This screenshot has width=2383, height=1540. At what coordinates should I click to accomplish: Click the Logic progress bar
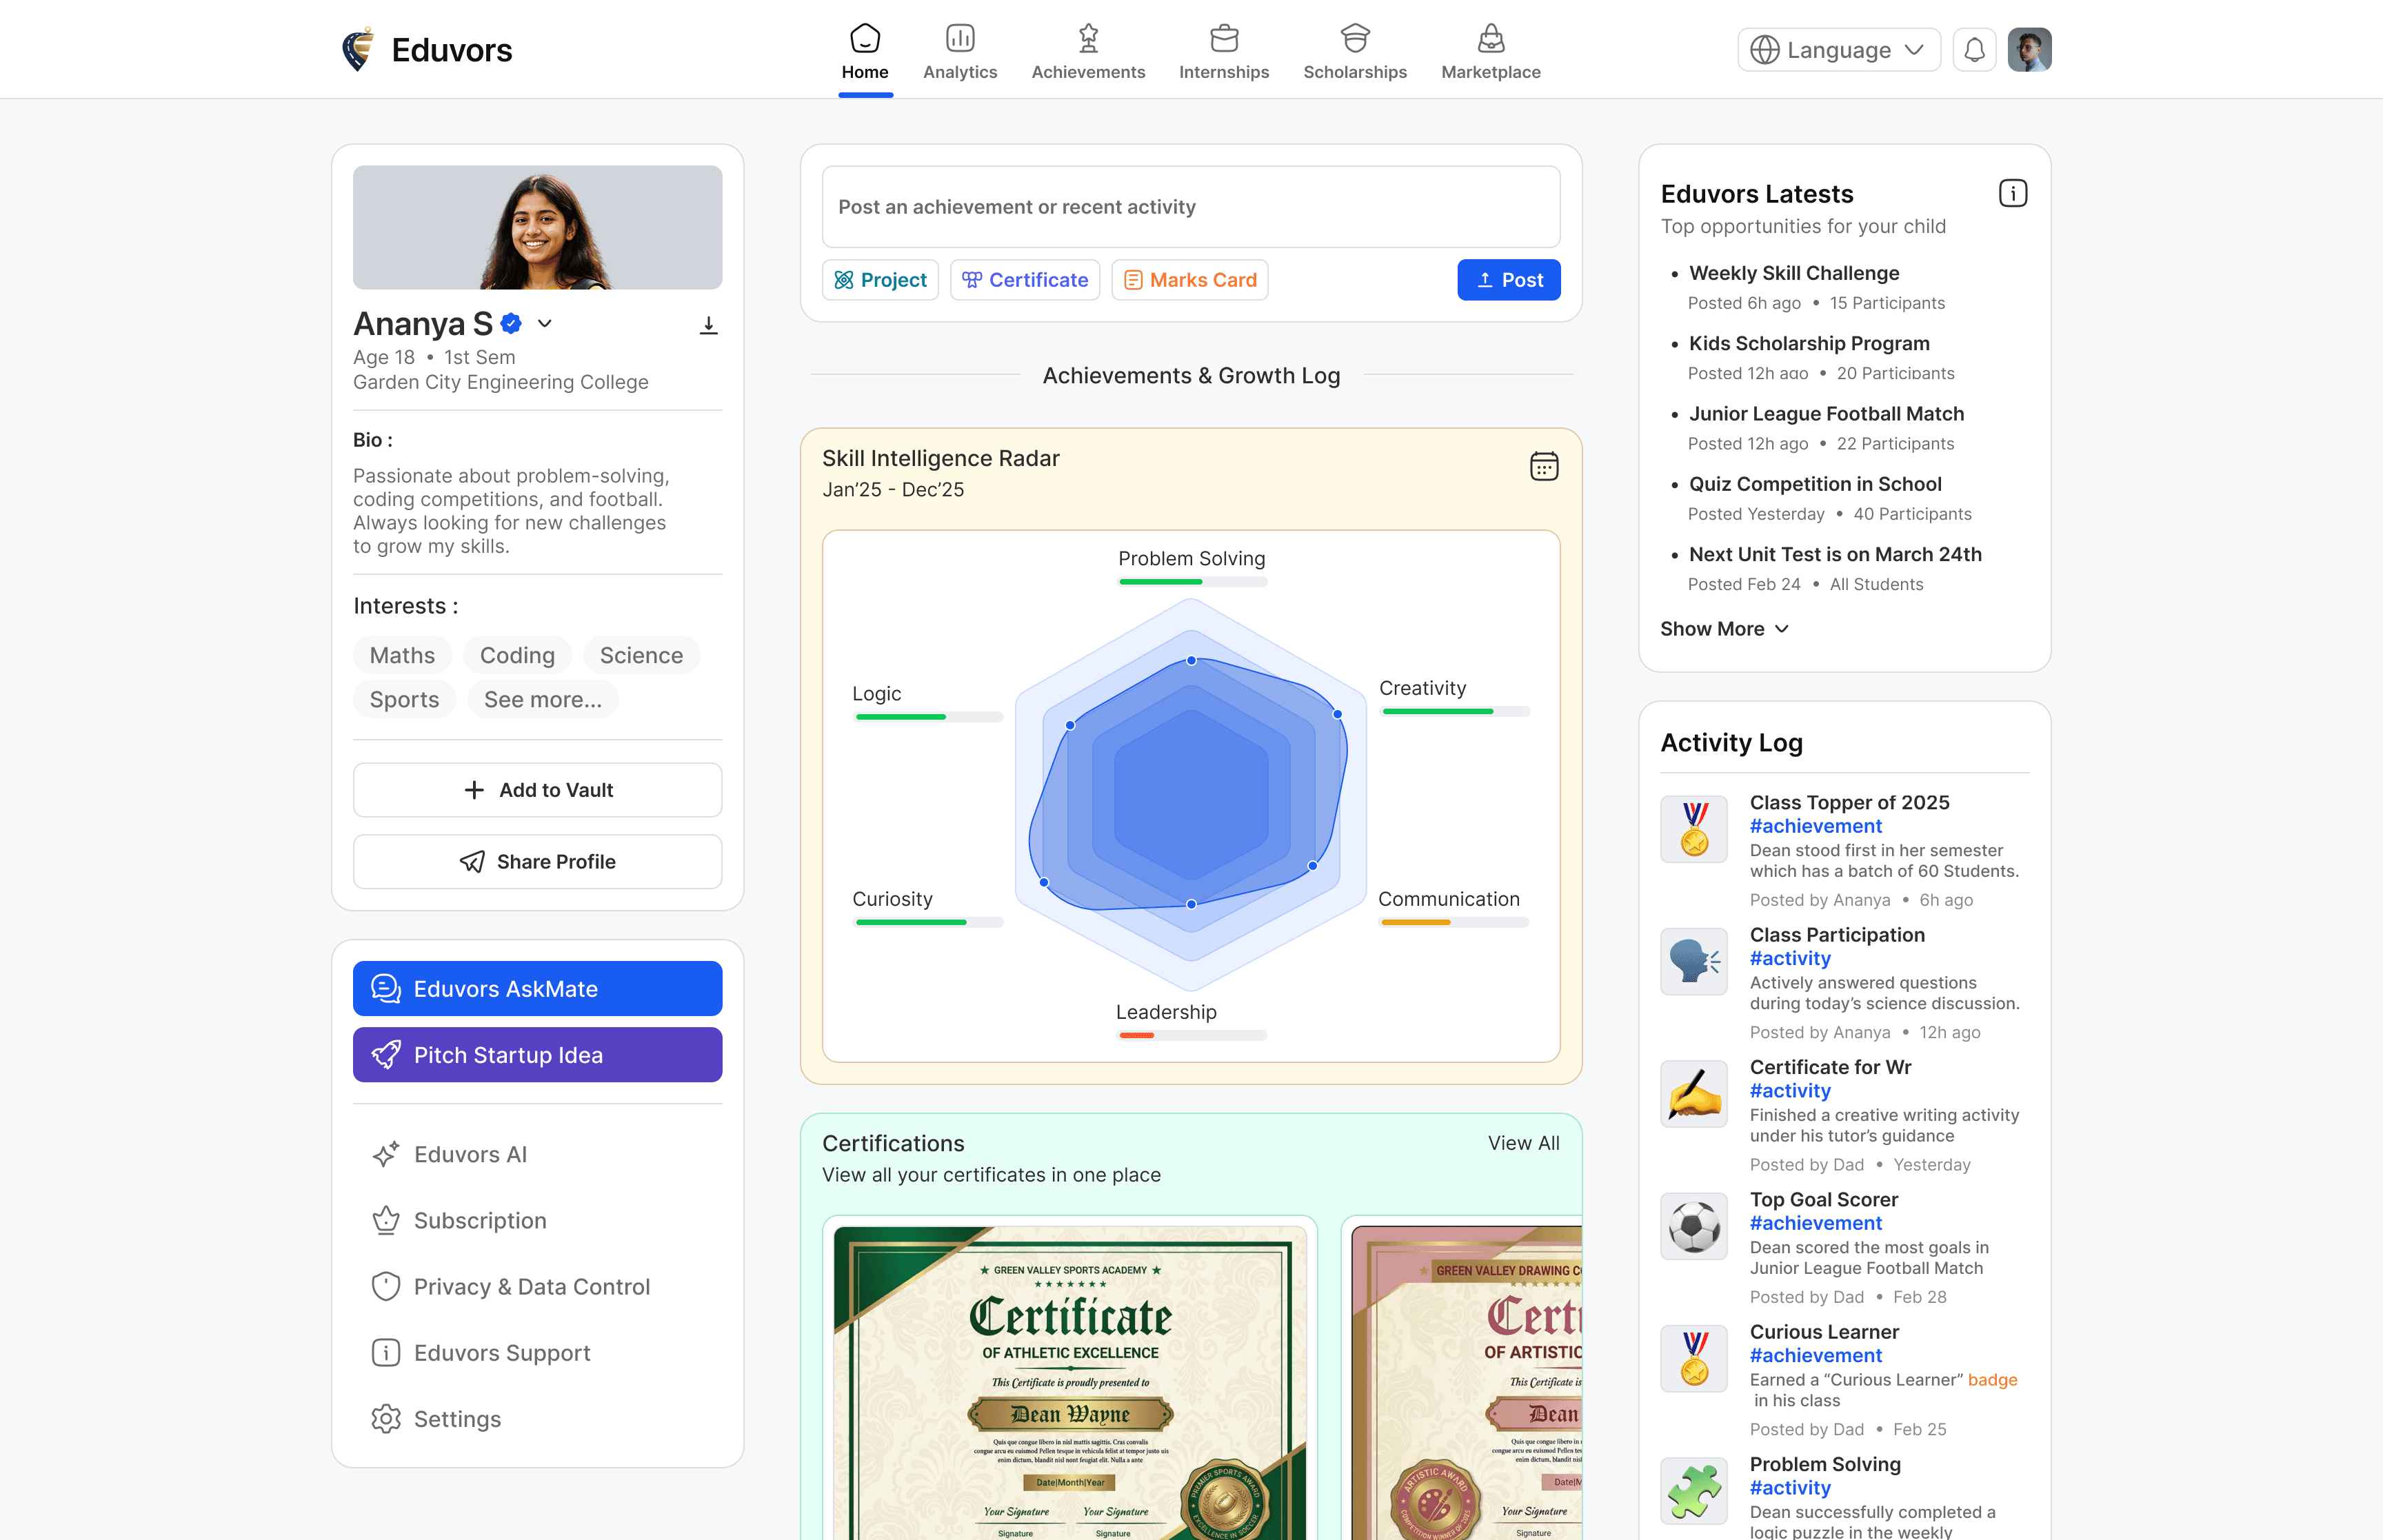tap(929, 717)
